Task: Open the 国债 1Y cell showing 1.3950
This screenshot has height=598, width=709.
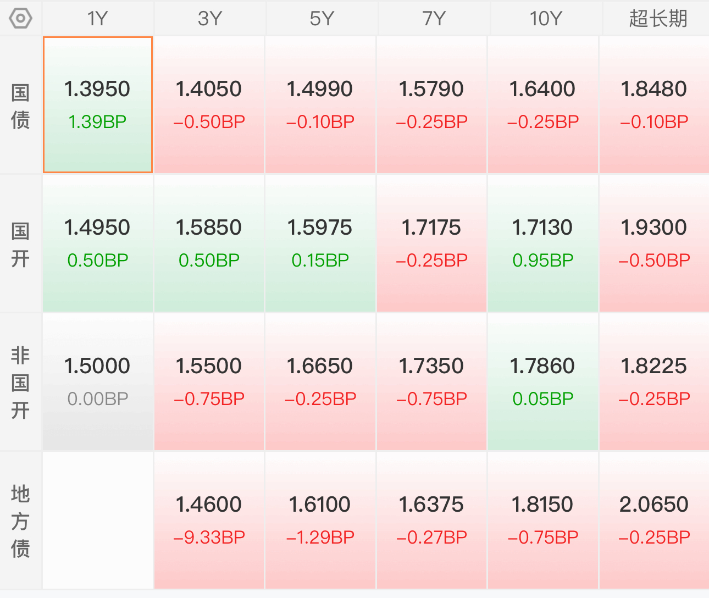Action: (98, 105)
